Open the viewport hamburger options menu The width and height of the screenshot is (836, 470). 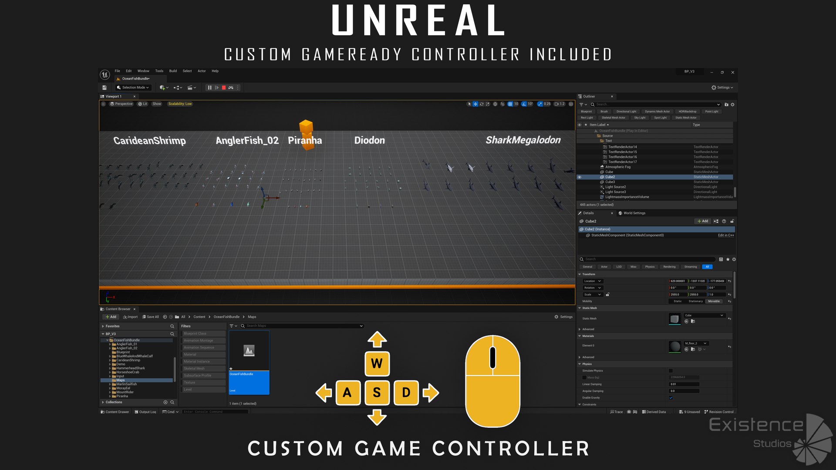click(103, 104)
